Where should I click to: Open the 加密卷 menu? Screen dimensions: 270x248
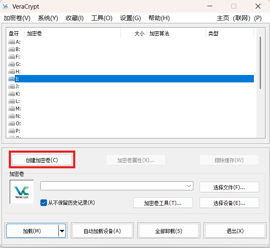tap(17, 18)
